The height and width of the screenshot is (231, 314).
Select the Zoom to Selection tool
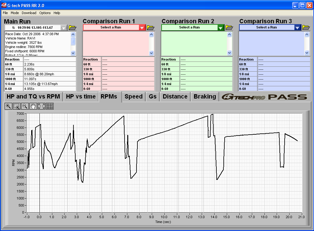pos(17,106)
